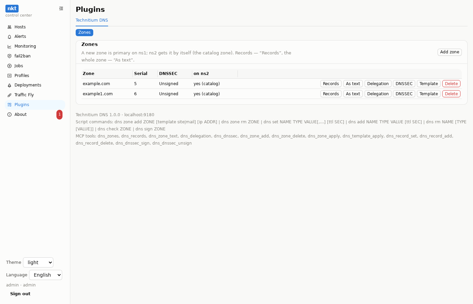473x304 pixels.
Task: Click the Hosts sidebar icon
Action: [x=9, y=27]
